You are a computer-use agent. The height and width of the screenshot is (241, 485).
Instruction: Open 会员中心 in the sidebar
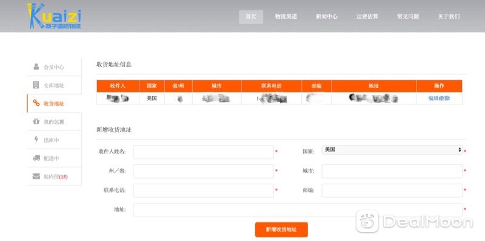point(54,67)
